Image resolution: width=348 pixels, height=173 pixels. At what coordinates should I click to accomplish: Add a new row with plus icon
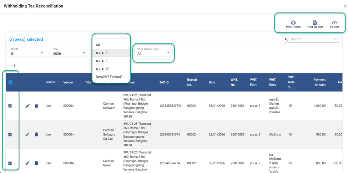[x=14, y=66]
